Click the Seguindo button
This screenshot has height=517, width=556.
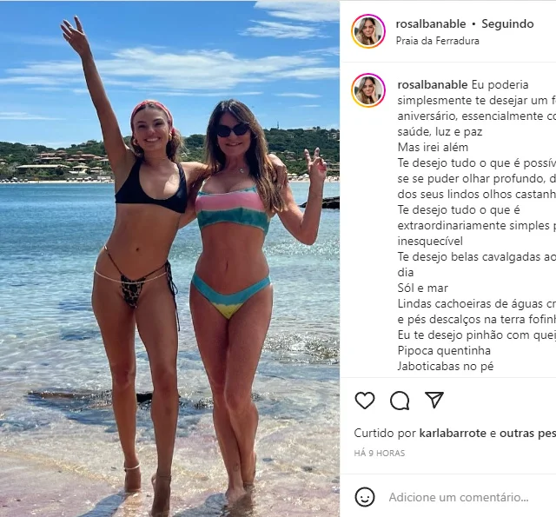[507, 23]
